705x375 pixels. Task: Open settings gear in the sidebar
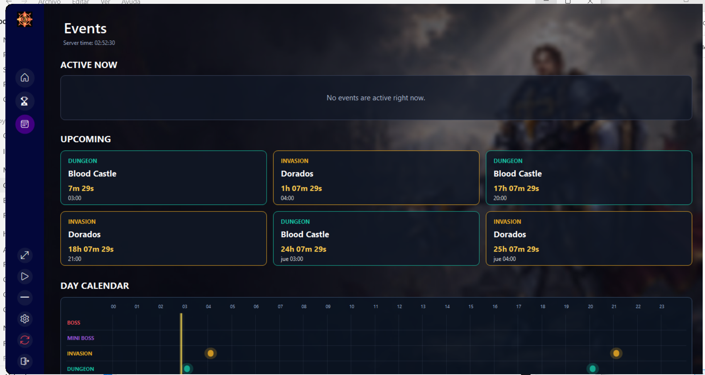tap(25, 319)
